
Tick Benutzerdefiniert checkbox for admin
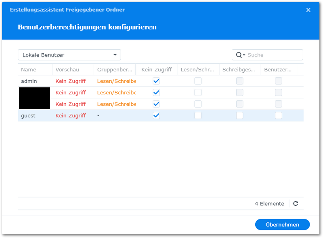point(279,81)
